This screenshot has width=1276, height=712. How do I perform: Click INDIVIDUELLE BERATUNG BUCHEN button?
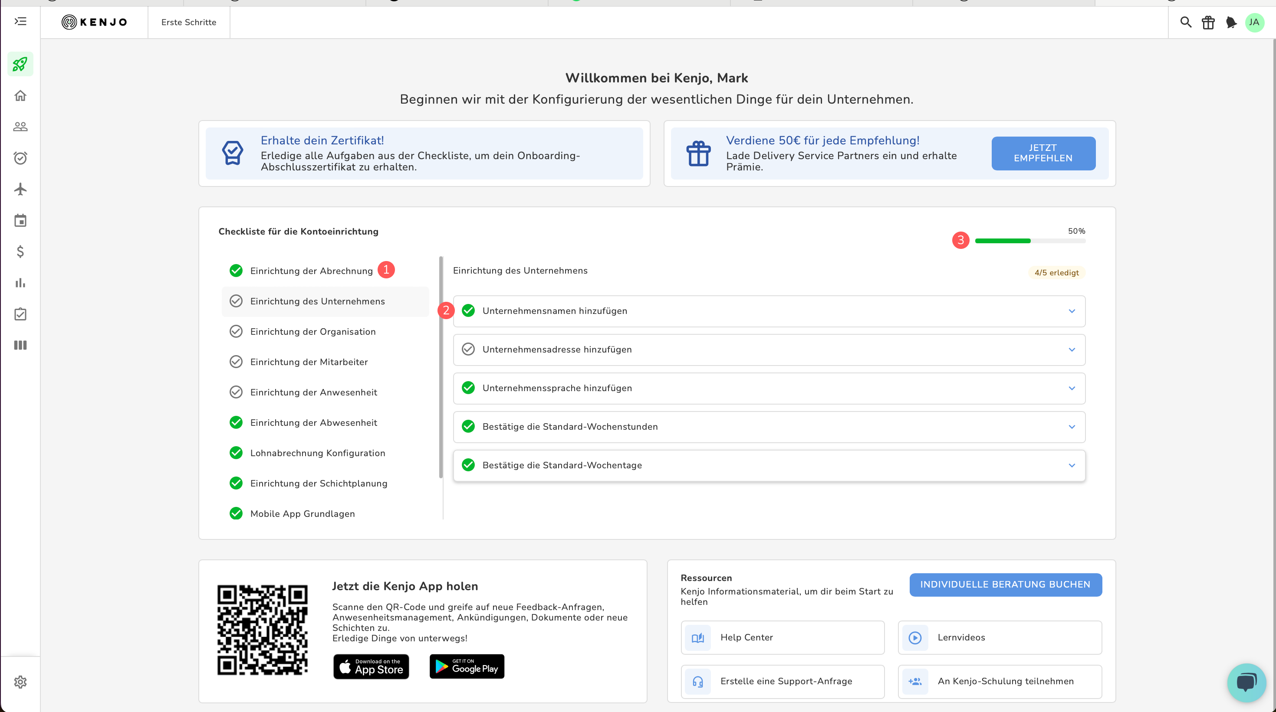coord(1005,585)
